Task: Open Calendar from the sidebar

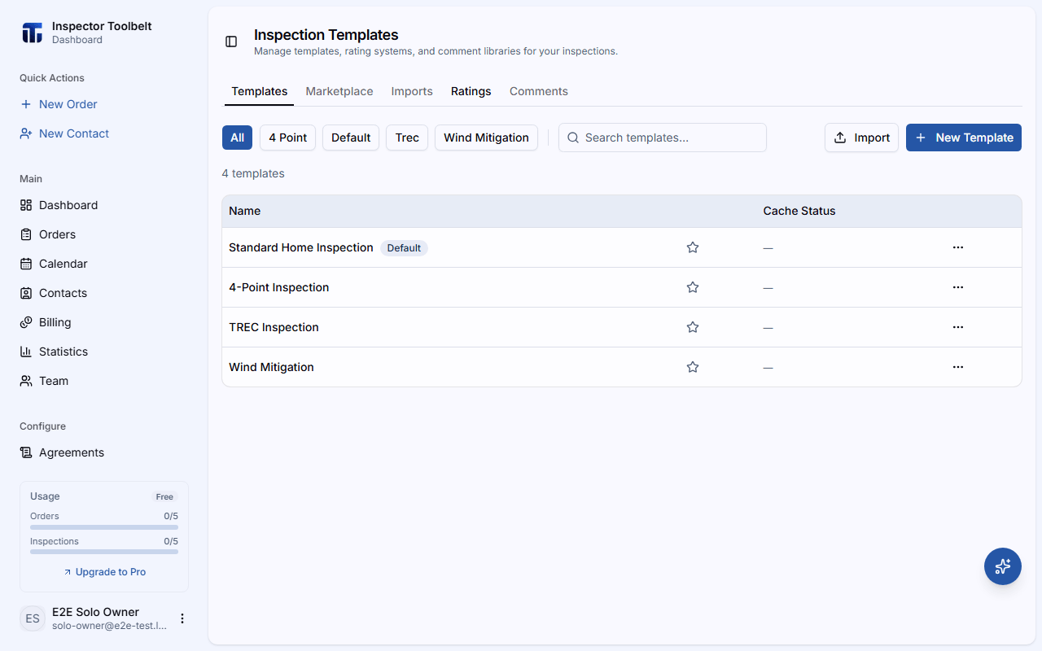Action: pos(104,264)
